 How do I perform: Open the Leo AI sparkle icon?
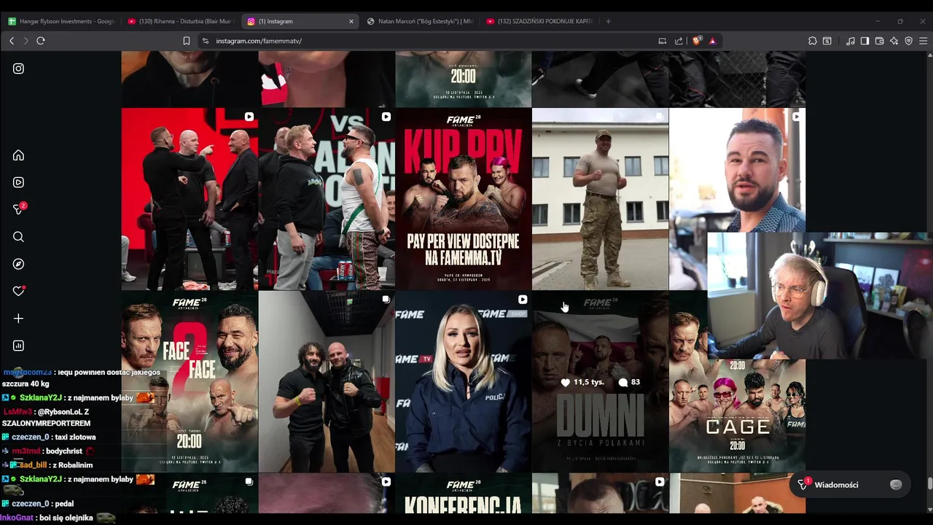tap(894, 41)
